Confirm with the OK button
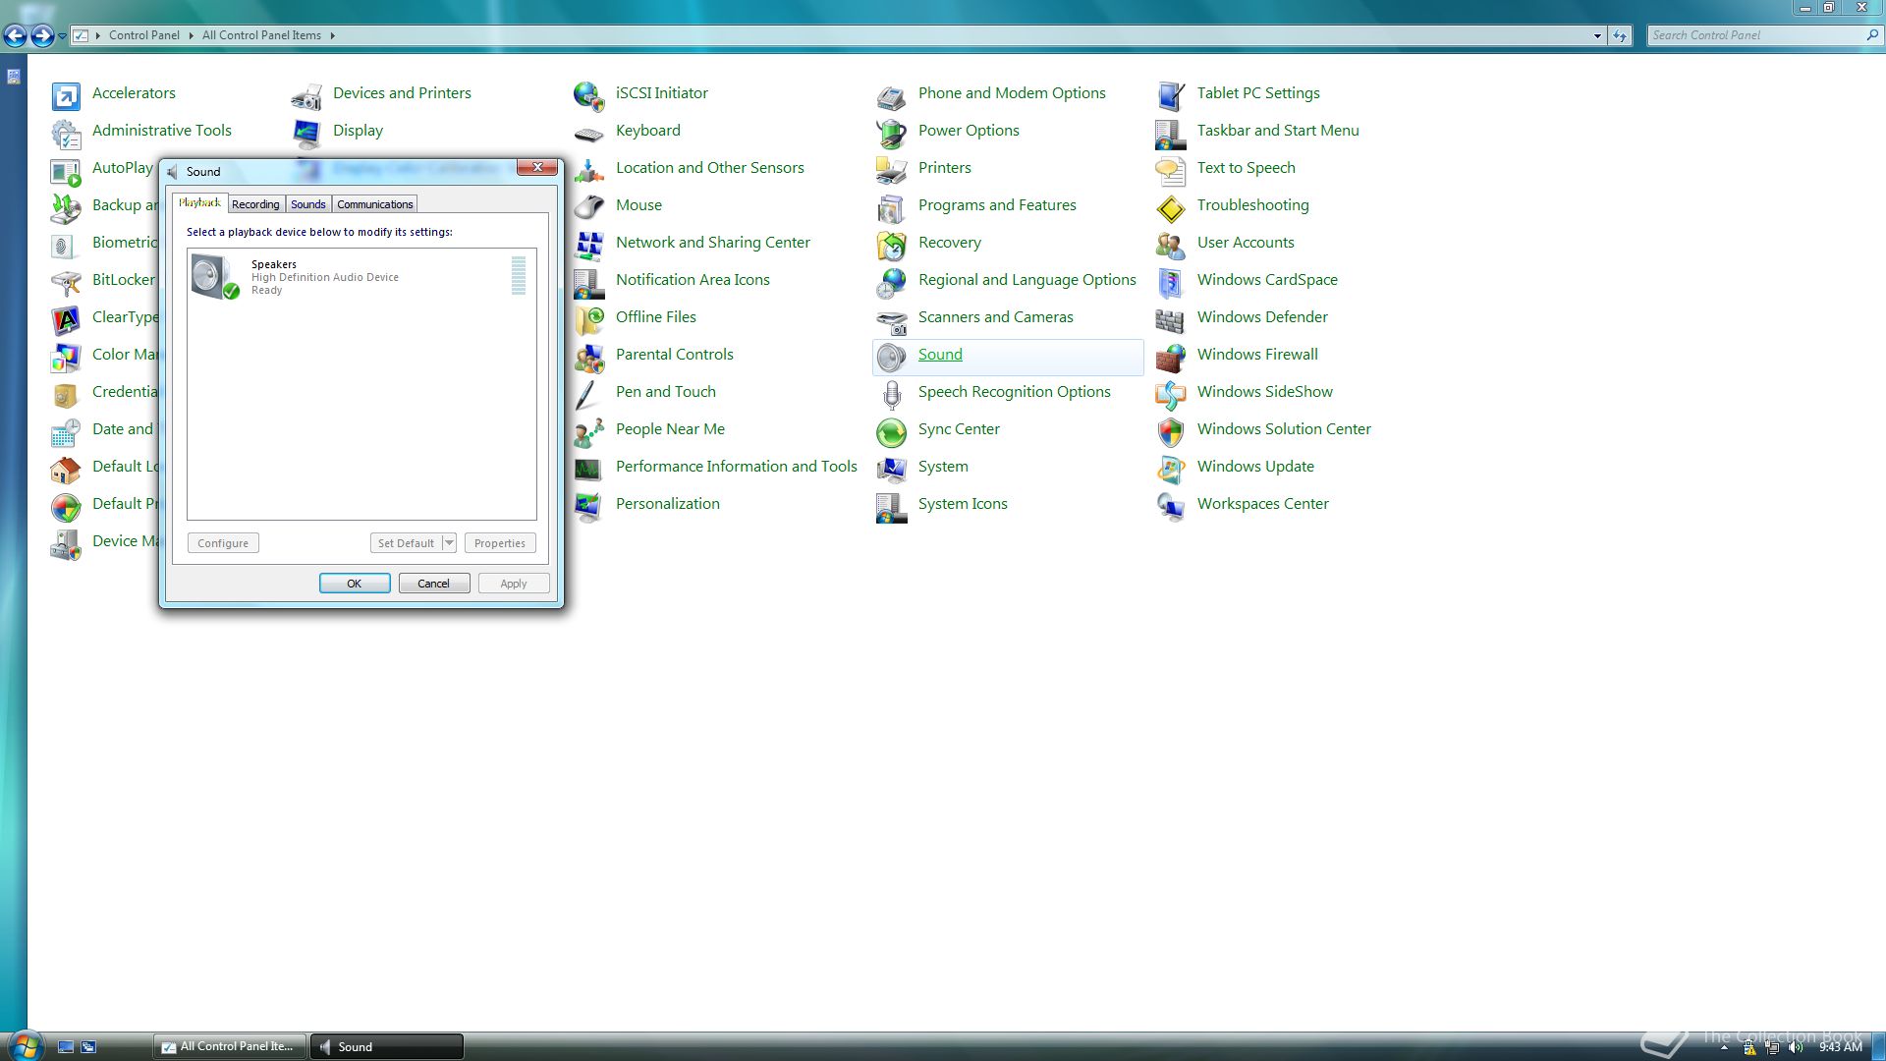1886x1061 pixels. 355,584
